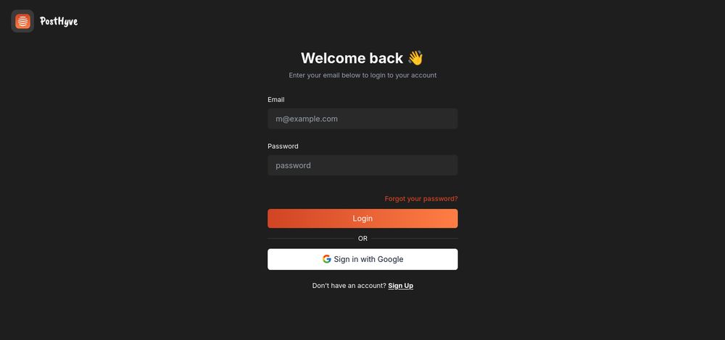Click the waving hand emoji
Image resolution: width=725 pixels, height=340 pixels.
[x=415, y=58]
